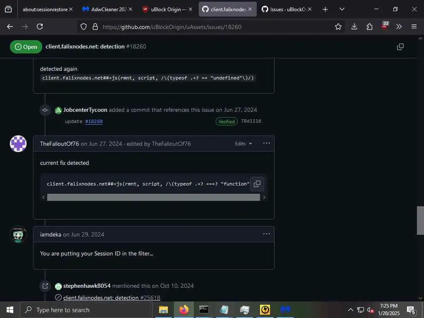Click muted volume tray icon
Viewport: 424px width, 318px height.
(371, 310)
